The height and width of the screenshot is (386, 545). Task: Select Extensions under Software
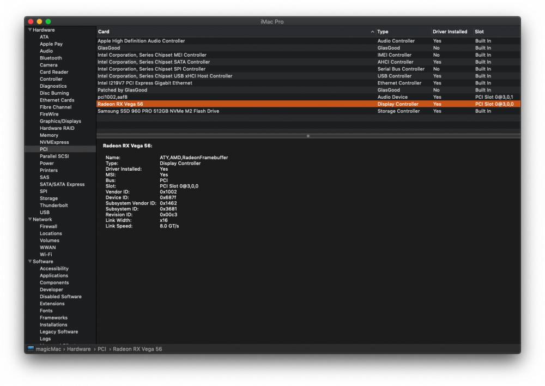click(x=52, y=304)
